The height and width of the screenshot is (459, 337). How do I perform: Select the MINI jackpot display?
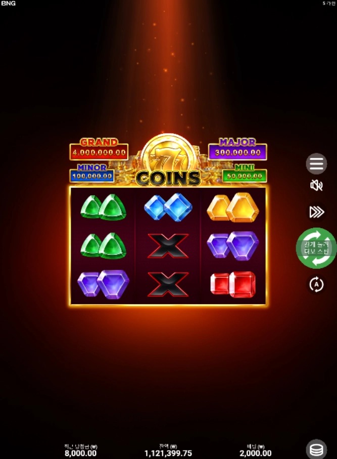tap(245, 173)
